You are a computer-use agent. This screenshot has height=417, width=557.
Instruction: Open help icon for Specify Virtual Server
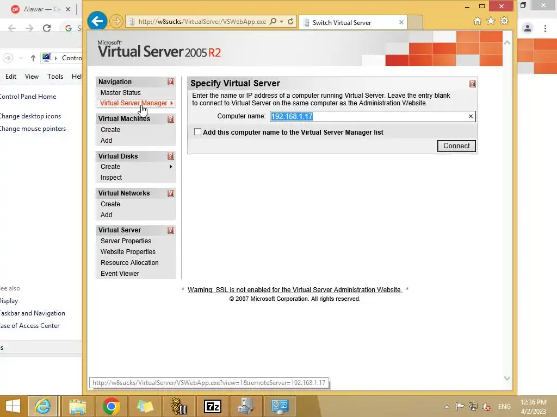click(473, 84)
